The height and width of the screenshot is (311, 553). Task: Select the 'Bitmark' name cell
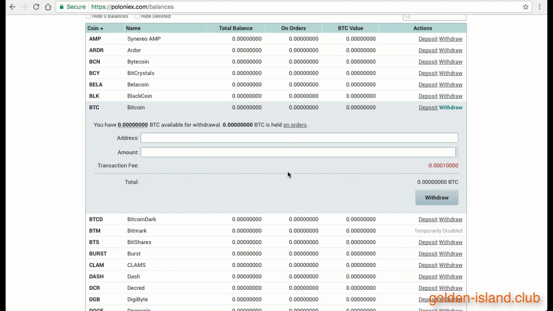(x=137, y=231)
